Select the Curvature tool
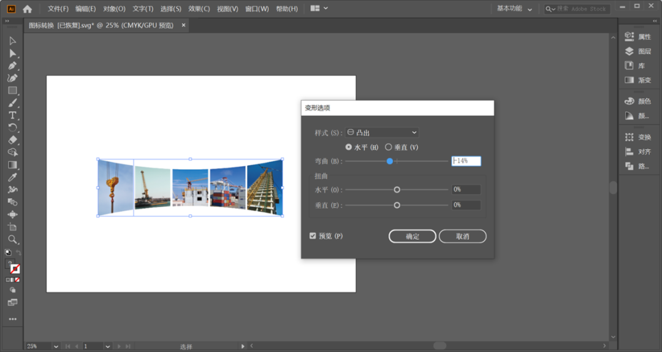Image resolution: width=662 pixels, height=352 pixels. 12,78
